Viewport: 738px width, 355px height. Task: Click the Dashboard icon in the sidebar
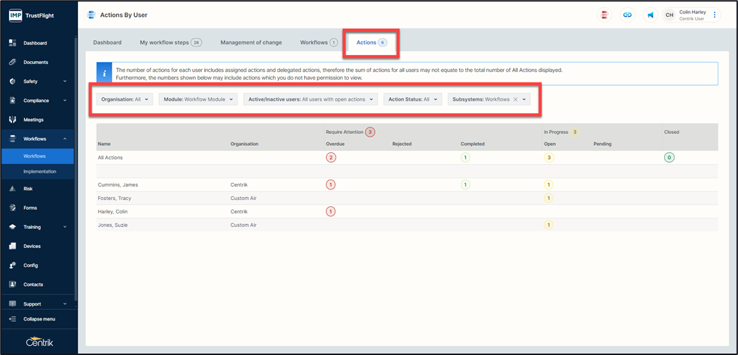[13, 43]
